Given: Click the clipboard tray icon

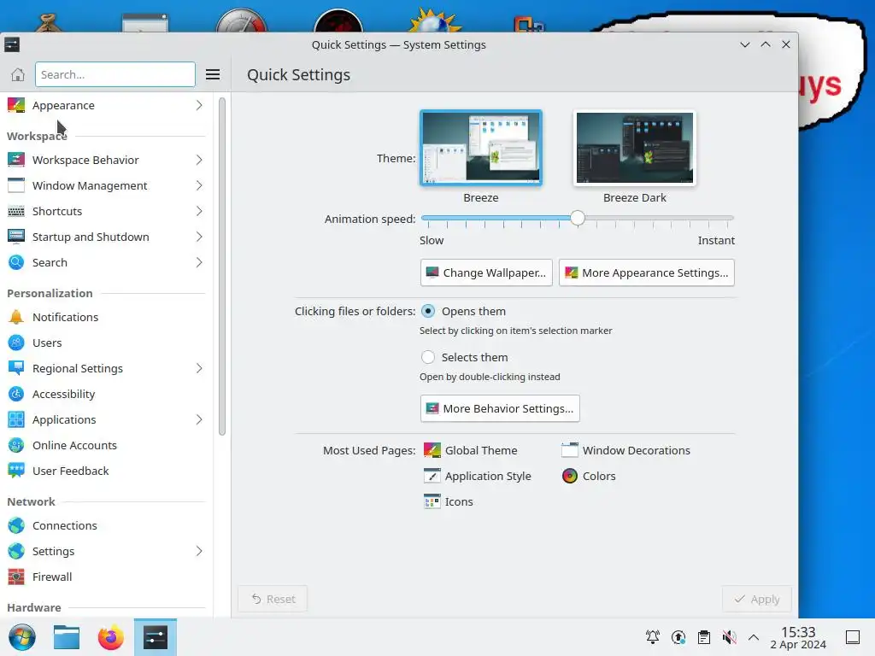Looking at the screenshot, I should [x=704, y=637].
